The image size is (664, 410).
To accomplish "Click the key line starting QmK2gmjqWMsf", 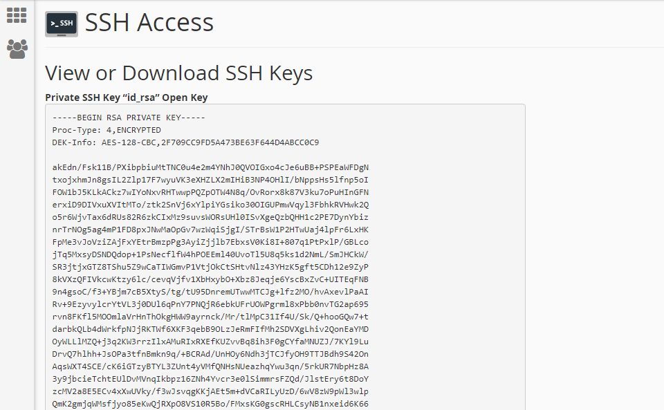I will pyautogui.click(x=210, y=404).
